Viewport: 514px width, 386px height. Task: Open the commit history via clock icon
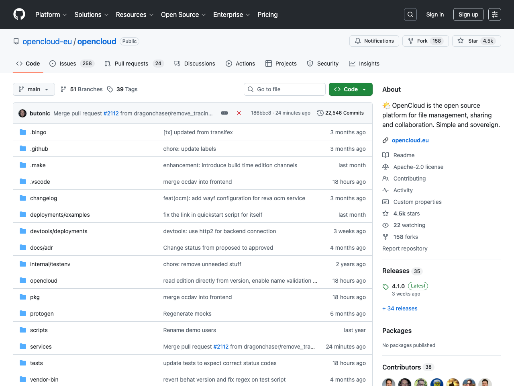click(x=320, y=113)
